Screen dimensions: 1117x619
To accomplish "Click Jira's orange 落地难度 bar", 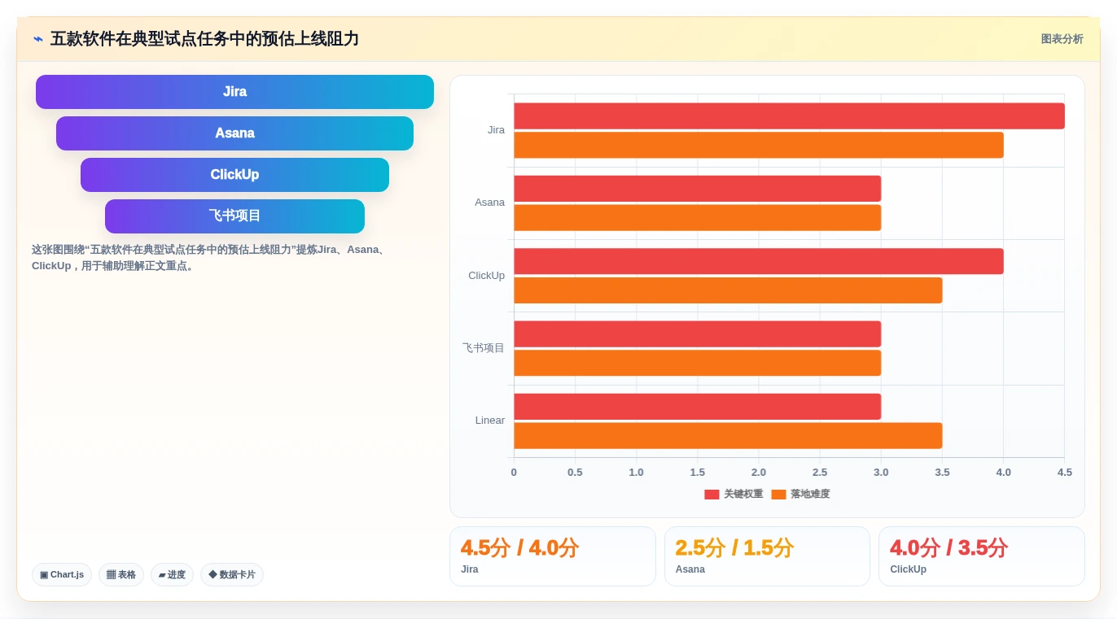I will point(759,145).
